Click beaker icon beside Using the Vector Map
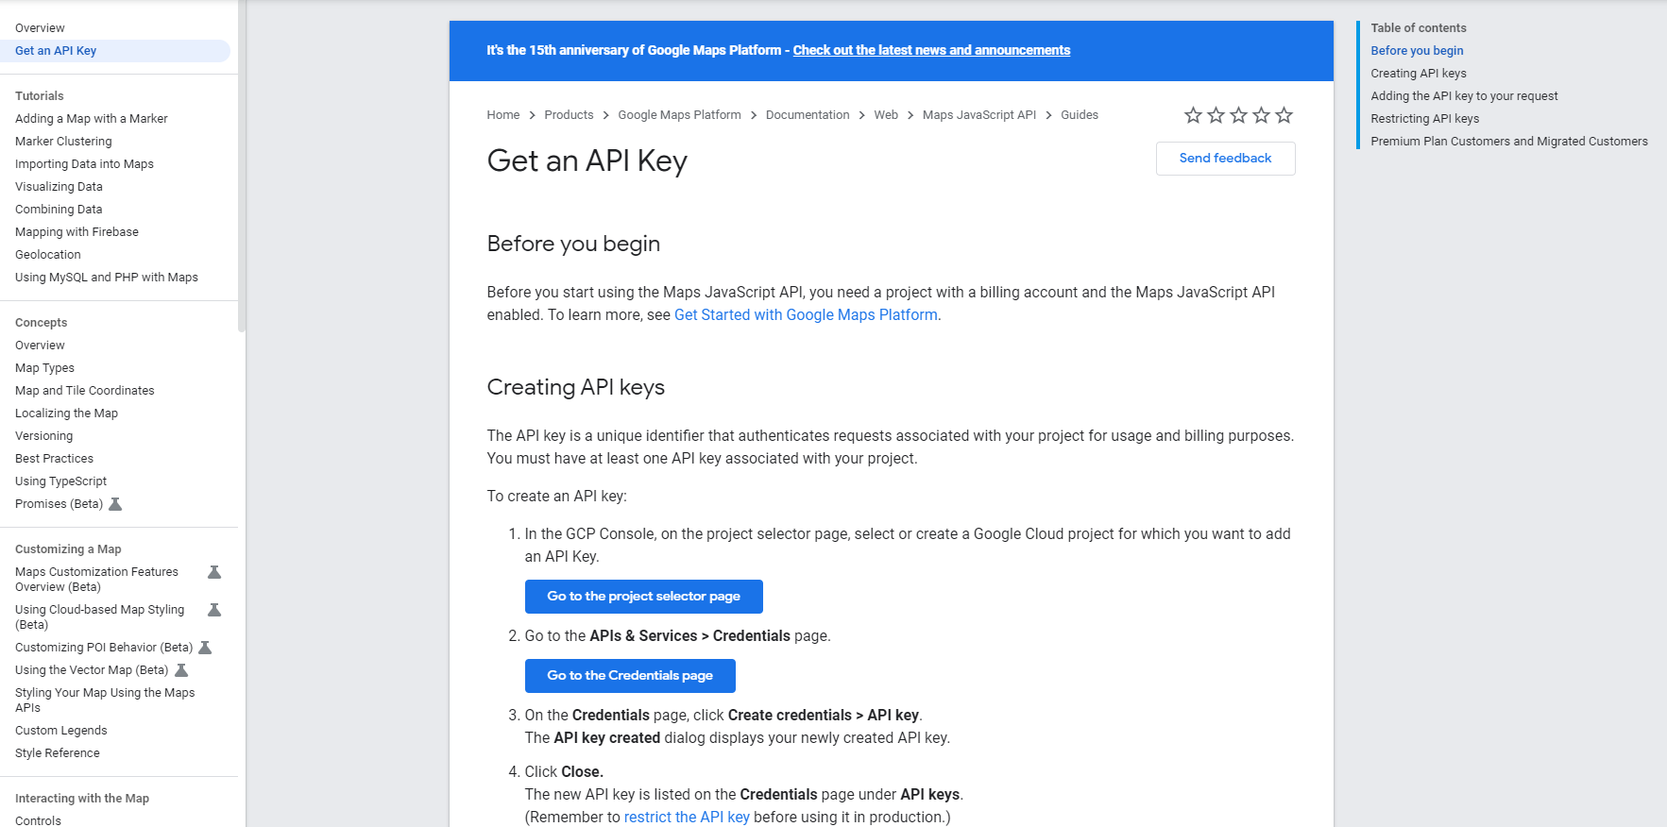Screen dimensions: 1667x827 pyautogui.click(x=181, y=670)
